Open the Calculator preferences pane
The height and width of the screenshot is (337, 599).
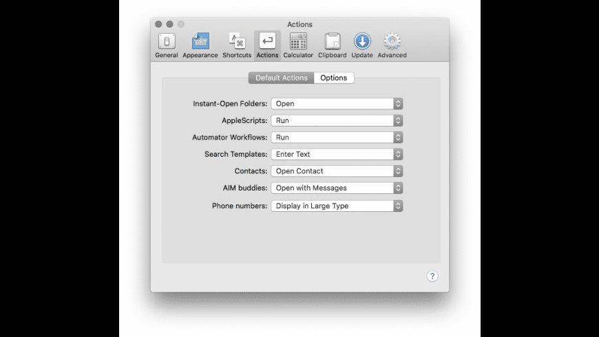[x=298, y=45]
